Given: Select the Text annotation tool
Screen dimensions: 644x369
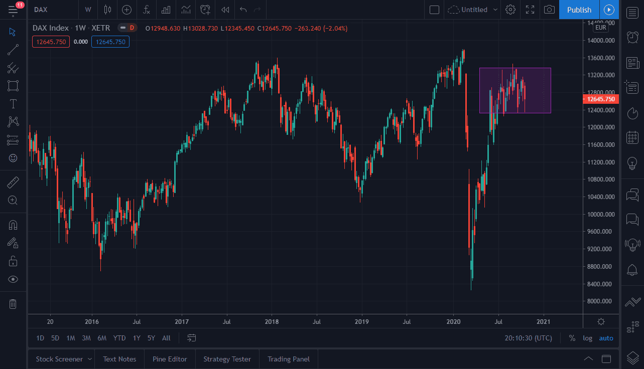Looking at the screenshot, I should point(13,104).
